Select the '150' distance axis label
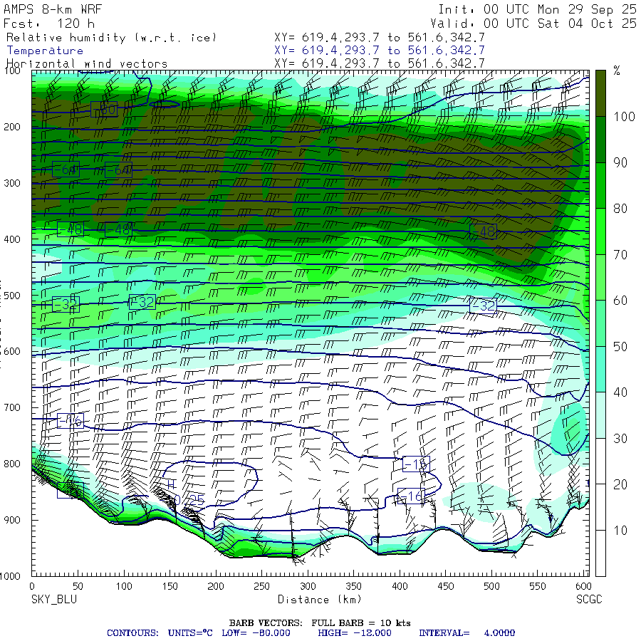641x641 pixels. pyautogui.click(x=170, y=586)
